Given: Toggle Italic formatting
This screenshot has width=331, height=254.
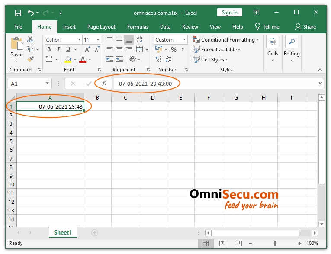Looking at the screenshot, I should [58, 49].
